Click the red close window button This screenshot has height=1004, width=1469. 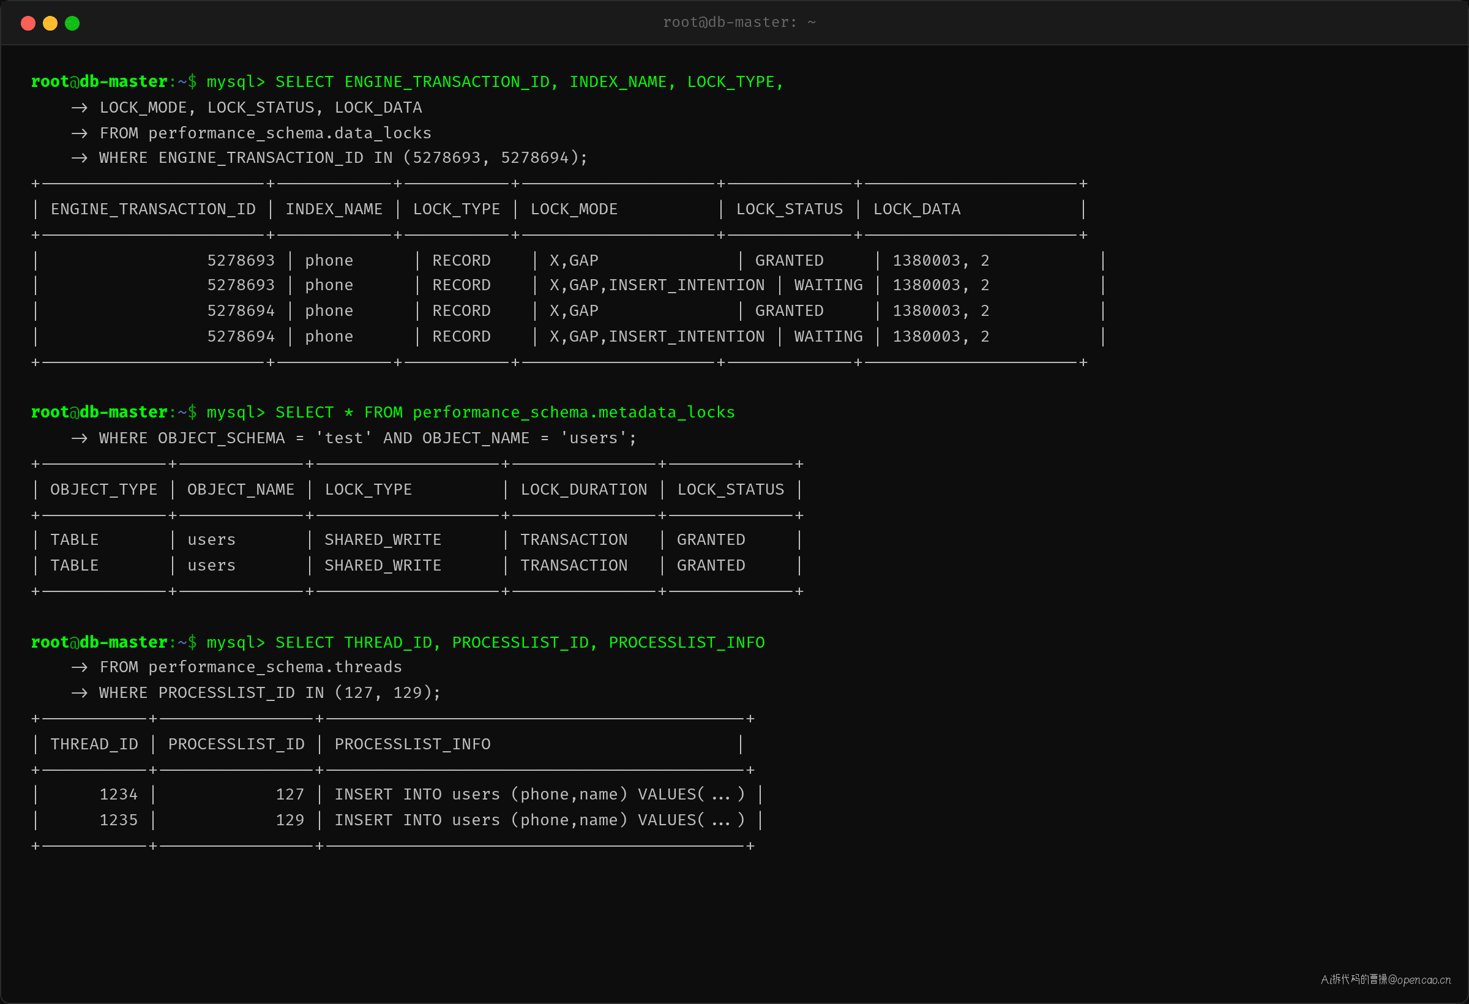28,23
